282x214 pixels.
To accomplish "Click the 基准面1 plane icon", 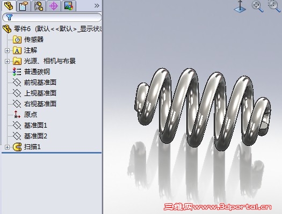I will pyautogui.click(x=17, y=125).
